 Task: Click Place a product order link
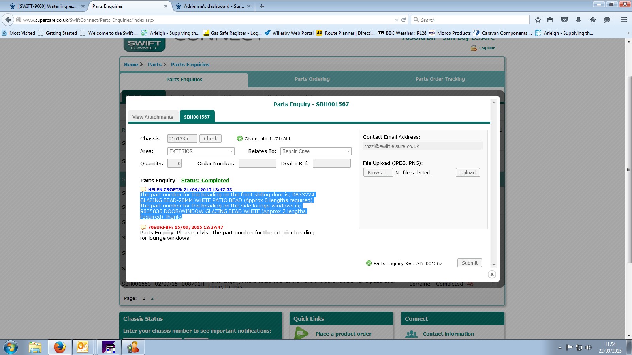pos(343,334)
